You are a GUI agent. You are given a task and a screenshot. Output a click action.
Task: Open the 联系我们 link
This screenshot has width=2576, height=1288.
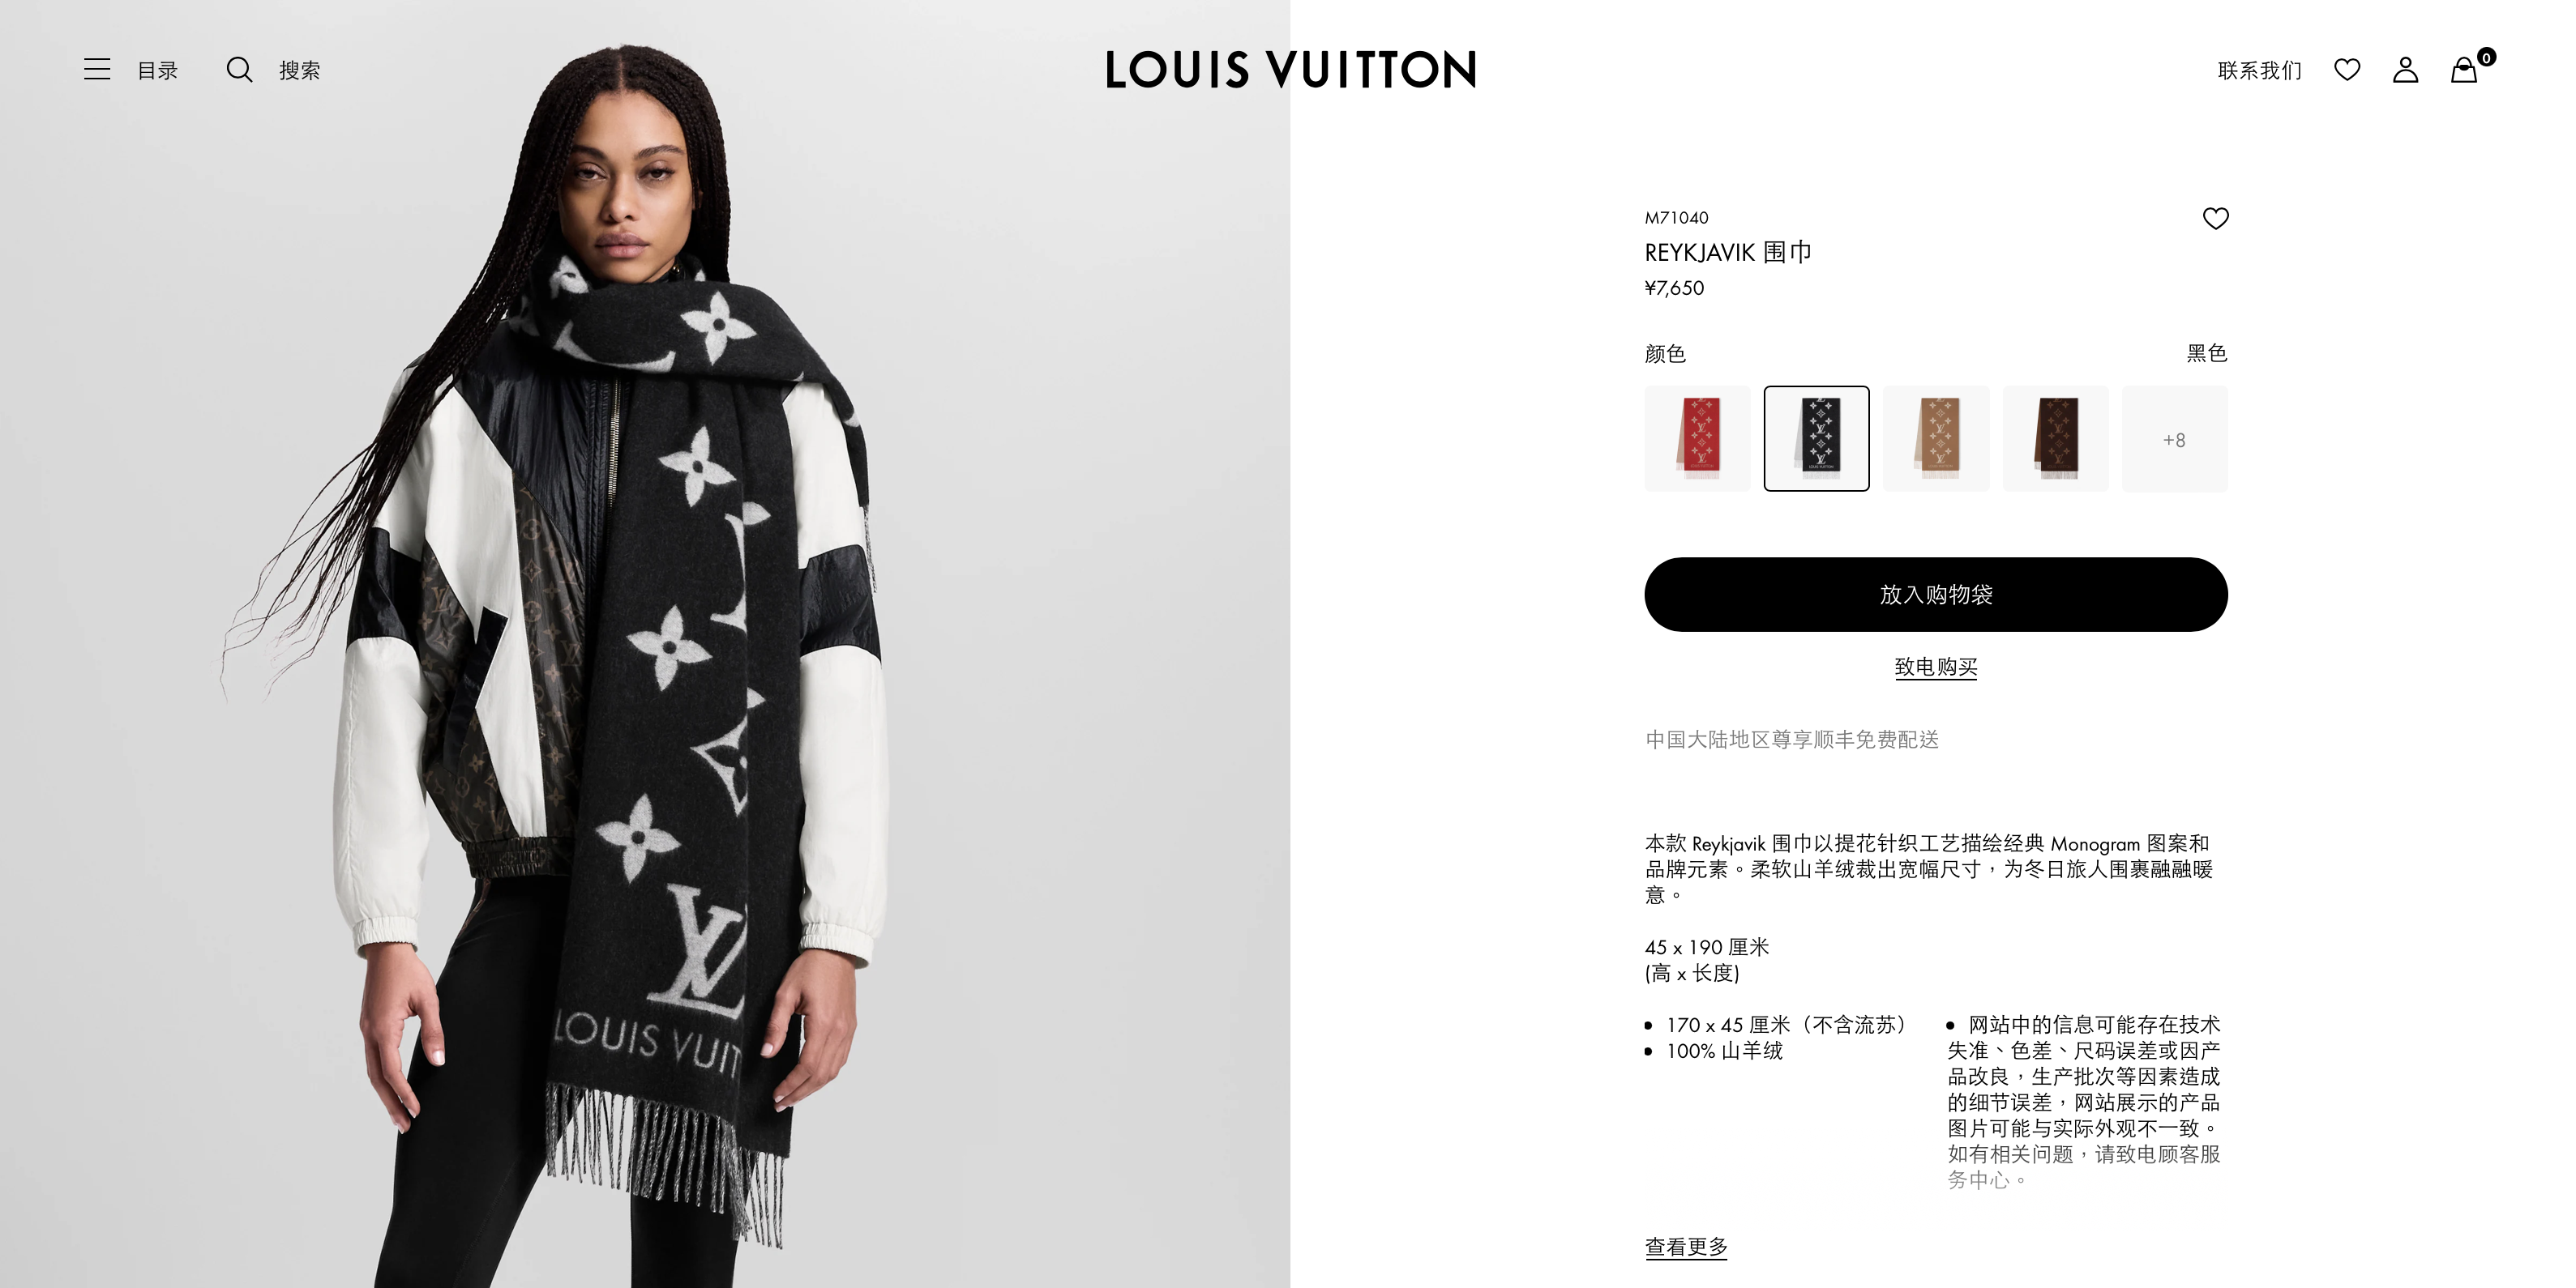click(x=2259, y=70)
